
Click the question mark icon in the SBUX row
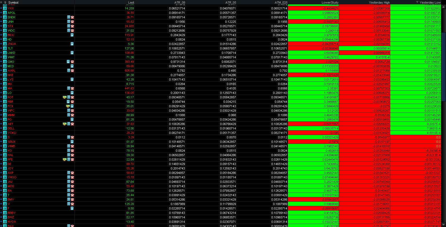(x=72, y=142)
